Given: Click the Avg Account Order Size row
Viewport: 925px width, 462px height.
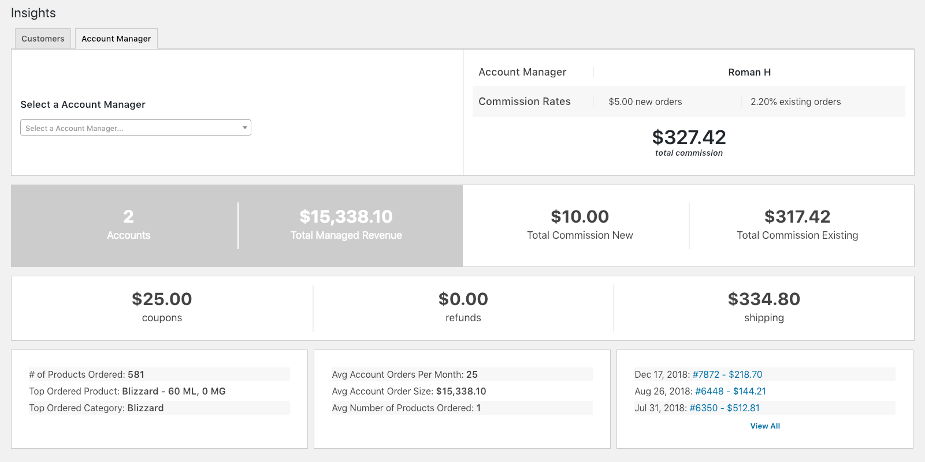Looking at the screenshot, I should click(462, 391).
